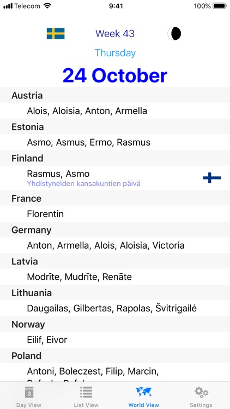This screenshot has height=409, width=230.
Task: Open Settings with the gears icon
Action: [x=201, y=392]
